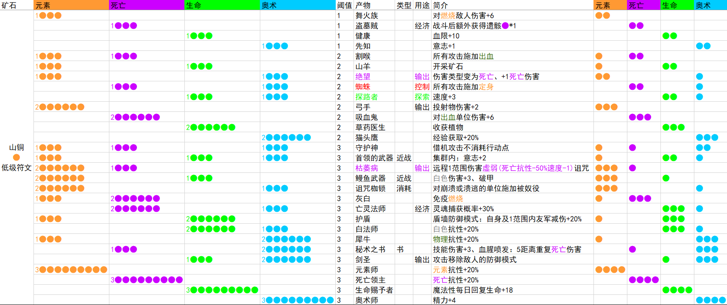Select the purple 死亡 header in the left table
The height and width of the screenshot is (305, 727).
(x=147, y=5)
